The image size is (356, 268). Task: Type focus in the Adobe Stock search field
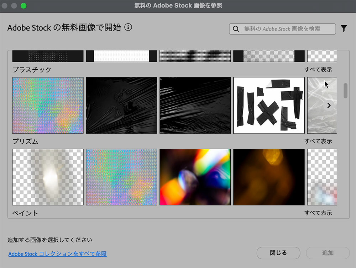[x=287, y=29]
